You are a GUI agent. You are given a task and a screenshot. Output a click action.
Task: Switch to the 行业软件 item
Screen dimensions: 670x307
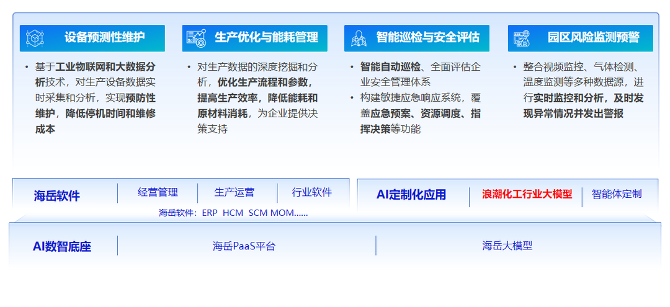pos(312,192)
